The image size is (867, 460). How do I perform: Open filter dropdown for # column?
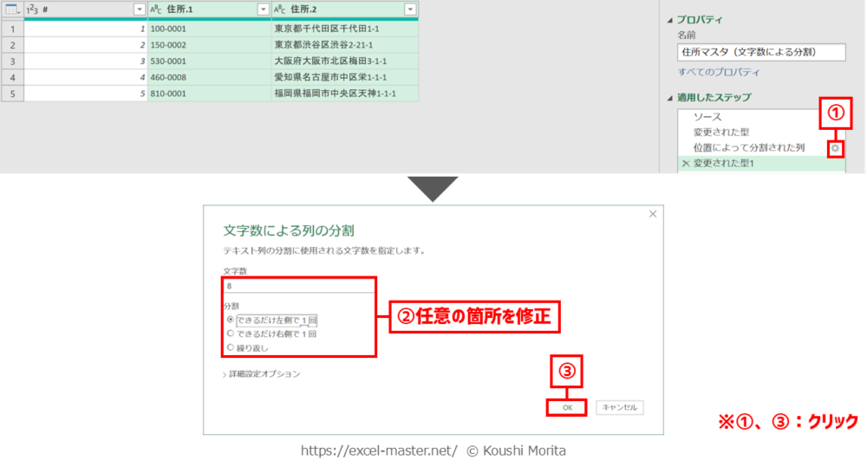tap(139, 9)
